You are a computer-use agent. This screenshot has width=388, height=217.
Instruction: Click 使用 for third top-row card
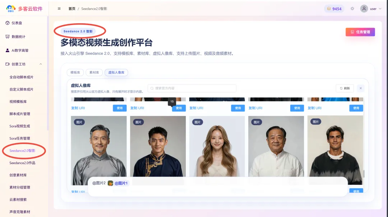(x=238, y=108)
